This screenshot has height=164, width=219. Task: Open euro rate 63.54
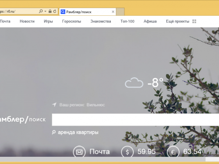point(192,152)
